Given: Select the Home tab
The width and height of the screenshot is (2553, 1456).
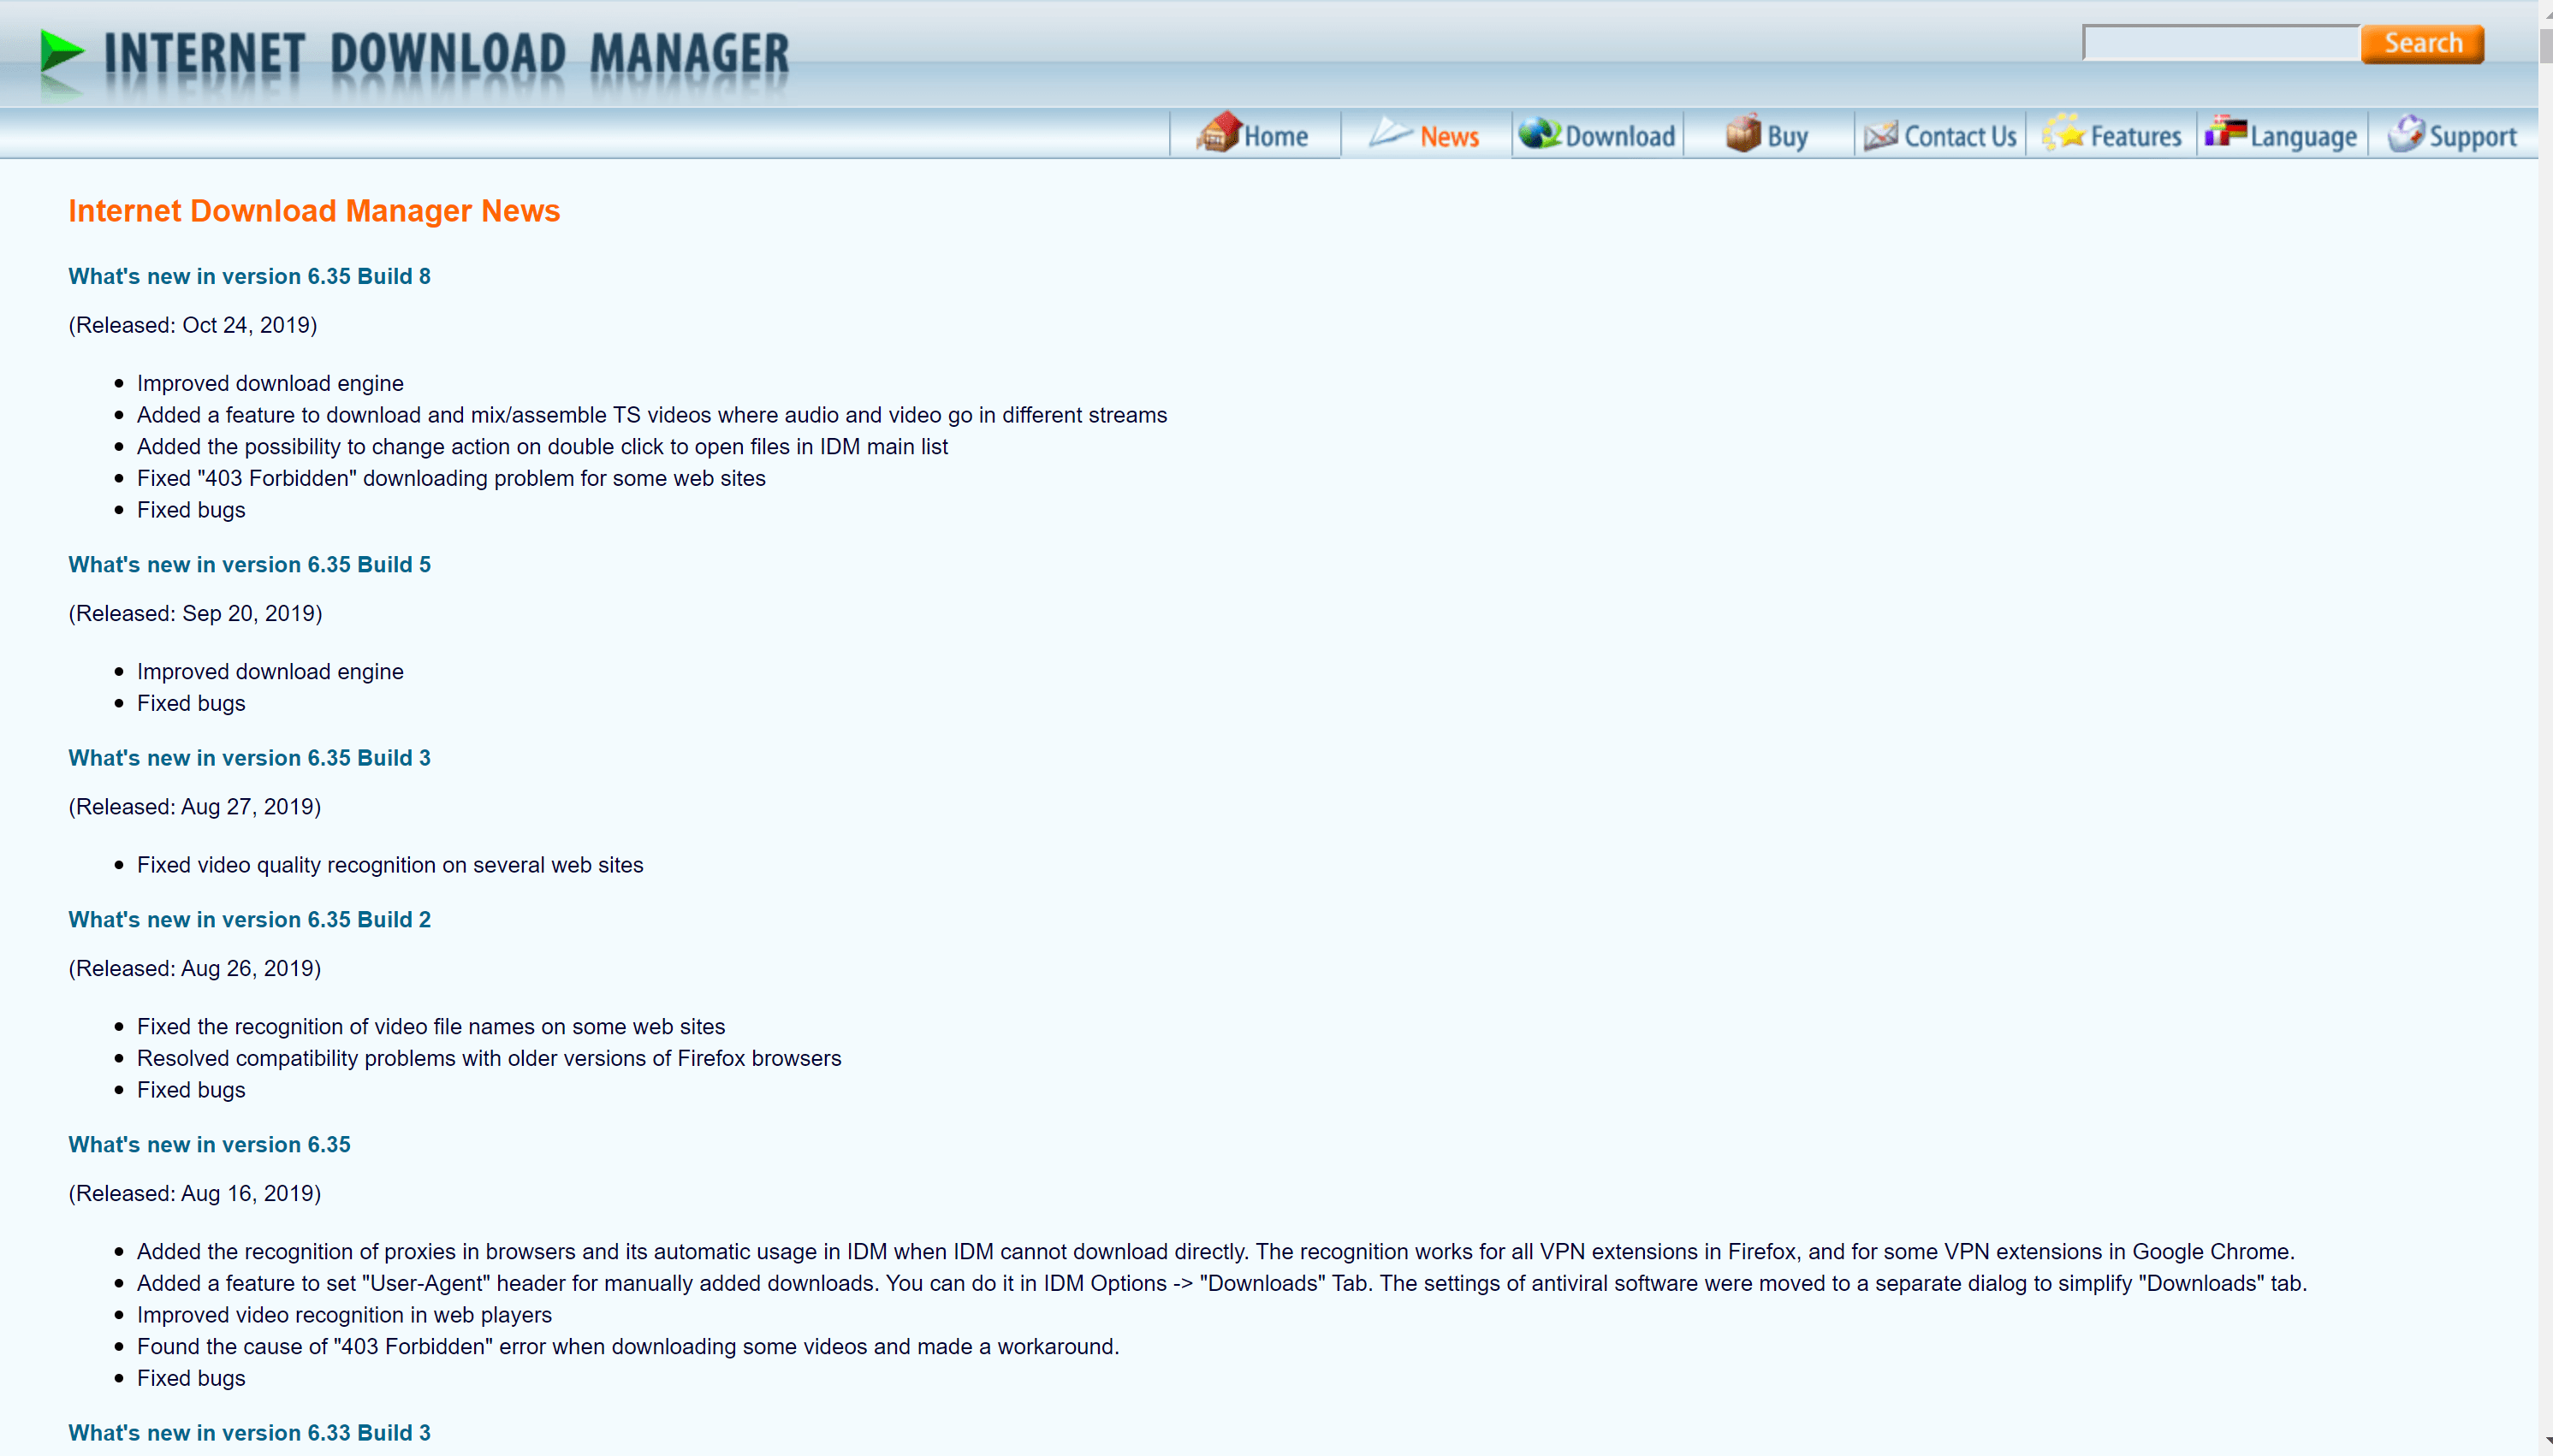Looking at the screenshot, I should tap(1257, 135).
